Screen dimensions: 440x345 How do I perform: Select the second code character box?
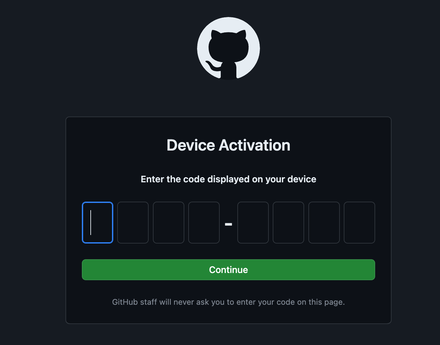pos(133,223)
